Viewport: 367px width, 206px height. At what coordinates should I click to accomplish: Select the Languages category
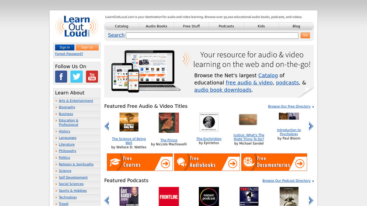(67, 138)
